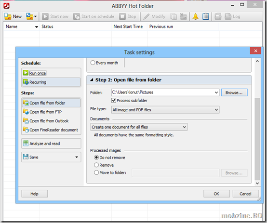Sort by the Name column header
267x223 pixels.
tap(22, 26)
